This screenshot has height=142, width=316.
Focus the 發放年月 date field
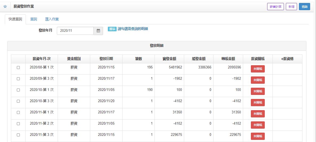point(75,31)
